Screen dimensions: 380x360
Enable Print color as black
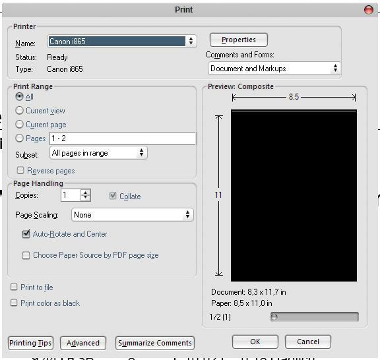click(14, 303)
